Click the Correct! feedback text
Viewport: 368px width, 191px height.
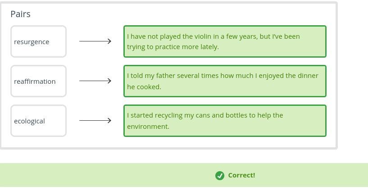point(241,175)
